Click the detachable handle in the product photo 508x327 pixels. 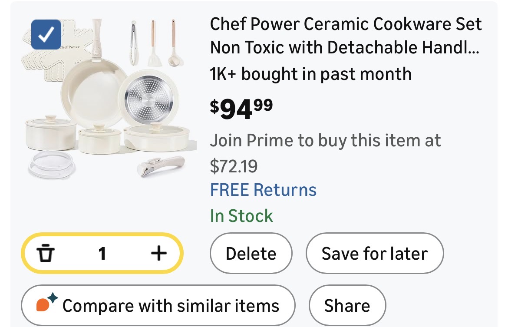pyautogui.click(x=161, y=164)
